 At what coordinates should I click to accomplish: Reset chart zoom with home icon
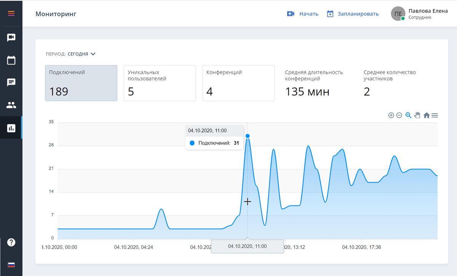(x=426, y=115)
